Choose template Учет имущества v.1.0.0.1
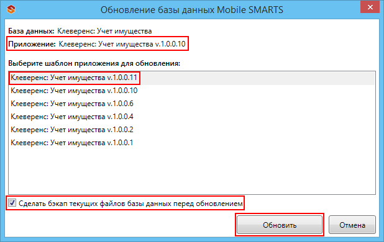The image size is (384, 242). [x=192, y=143]
